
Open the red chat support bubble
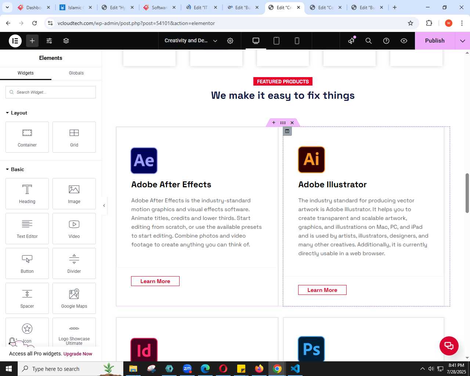[449, 346]
